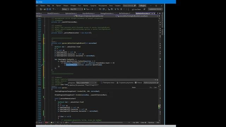Switch to the AsyncBotFactory.cs tab
Viewport: 226px width, 127px height.
click(x=89, y=13)
